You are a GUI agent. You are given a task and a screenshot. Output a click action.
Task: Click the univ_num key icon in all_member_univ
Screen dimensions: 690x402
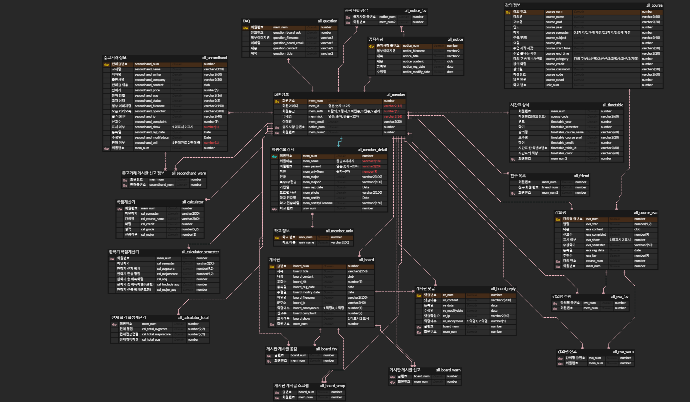277,238
